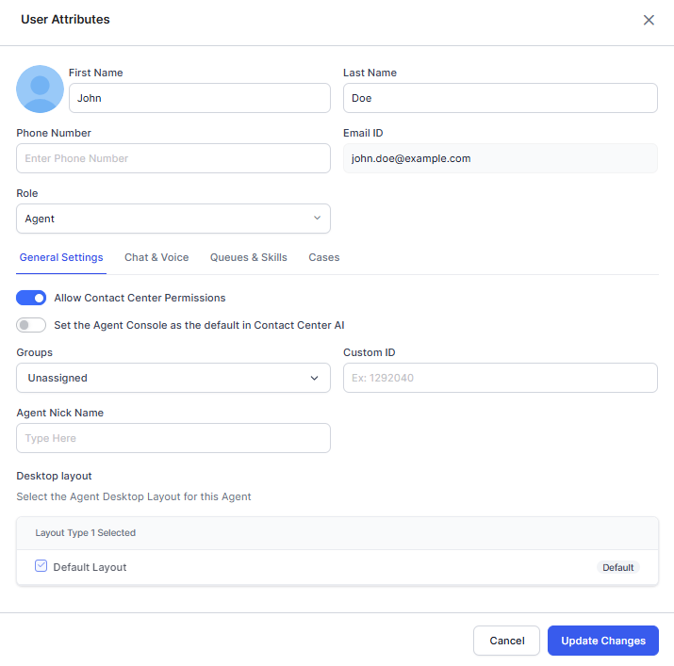Uncheck the Default Layout checkbox
This screenshot has width=674, height=666.
coord(41,566)
